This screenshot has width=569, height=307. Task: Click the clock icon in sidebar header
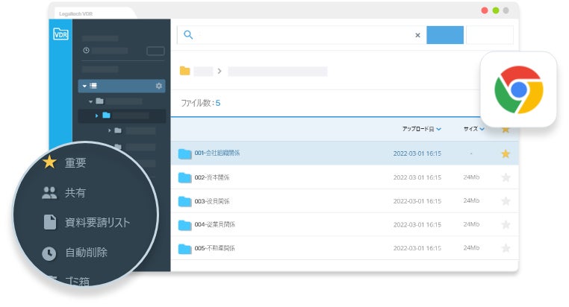click(x=86, y=51)
